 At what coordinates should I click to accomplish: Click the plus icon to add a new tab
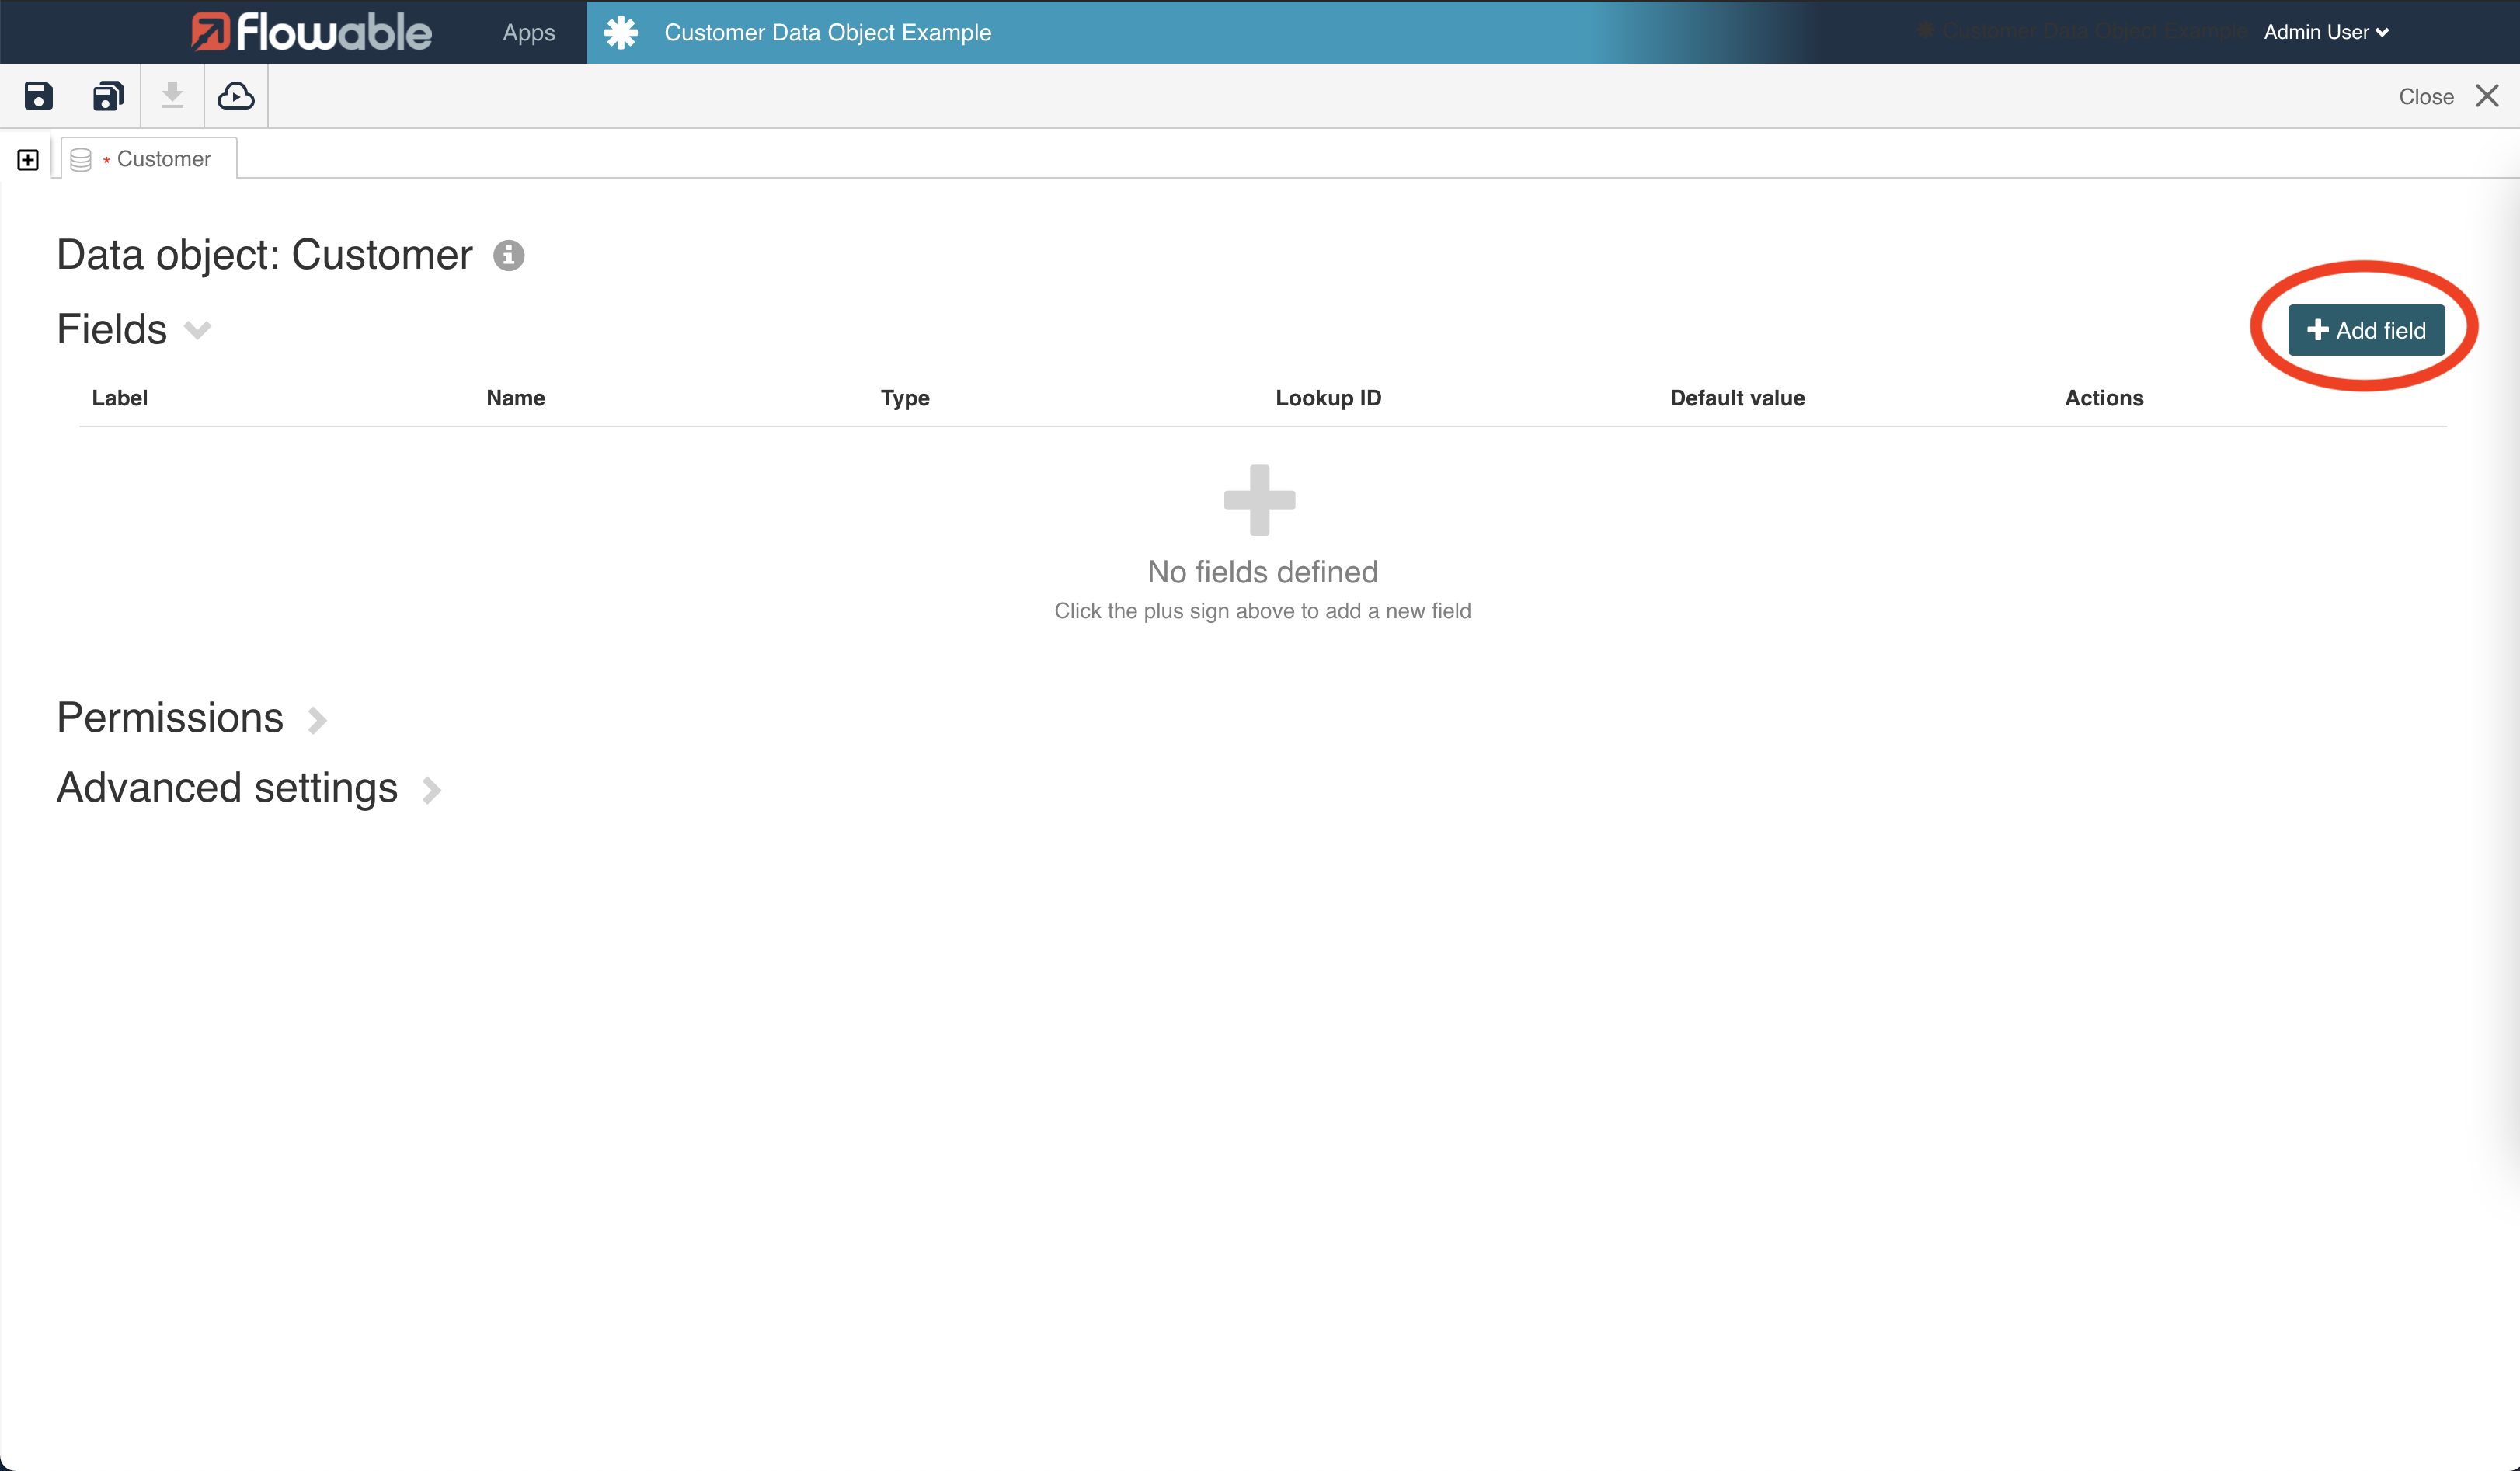tap(27, 158)
